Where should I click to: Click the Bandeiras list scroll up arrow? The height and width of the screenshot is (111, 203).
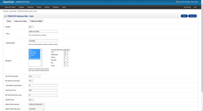(x=41, y=50)
